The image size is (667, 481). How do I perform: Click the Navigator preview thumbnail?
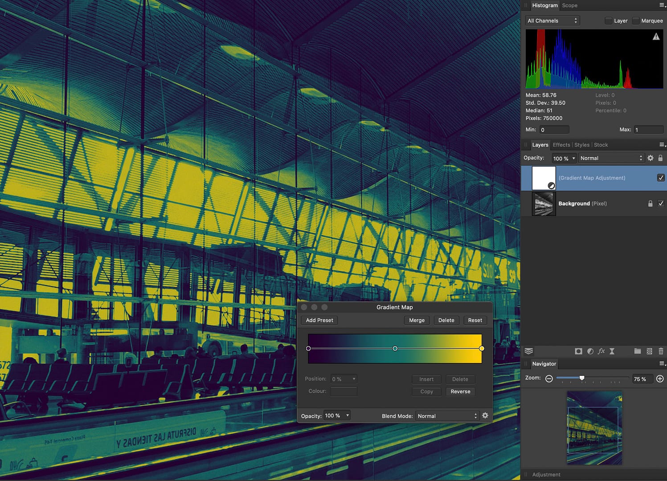594,428
